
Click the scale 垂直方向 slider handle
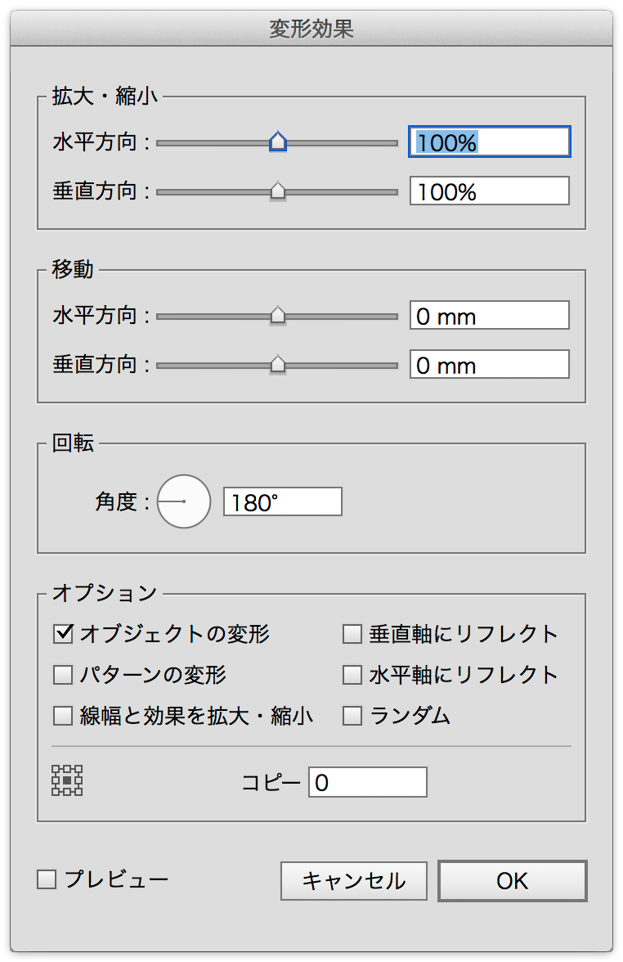coord(278,191)
